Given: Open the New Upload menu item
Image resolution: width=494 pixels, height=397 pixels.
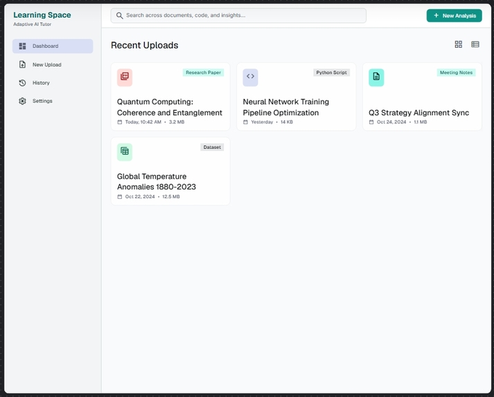Looking at the screenshot, I should tap(53, 64).
